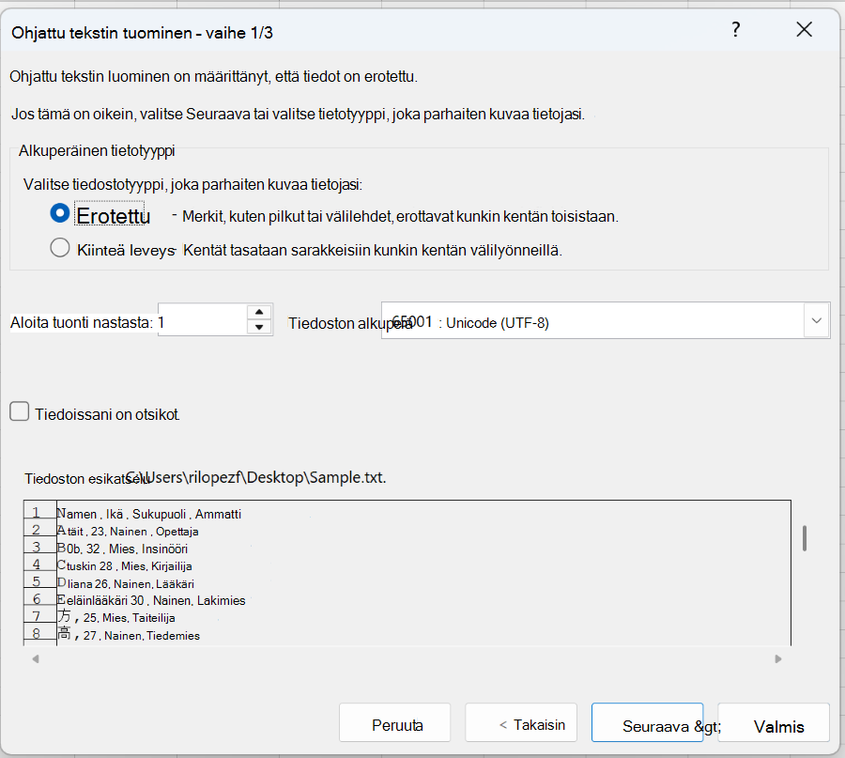
Task: Click preview row '高, 27 , Nainen, Tiedemies'
Action: pyautogui.click(x=129, y=635)
